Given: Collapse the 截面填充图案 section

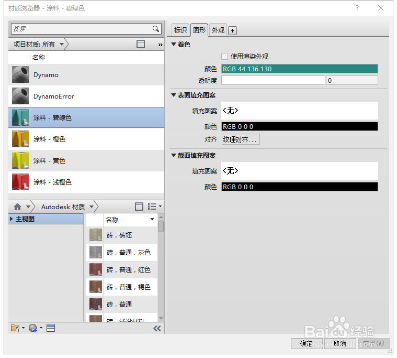Looking at the screenshot, I should [174, 155].
